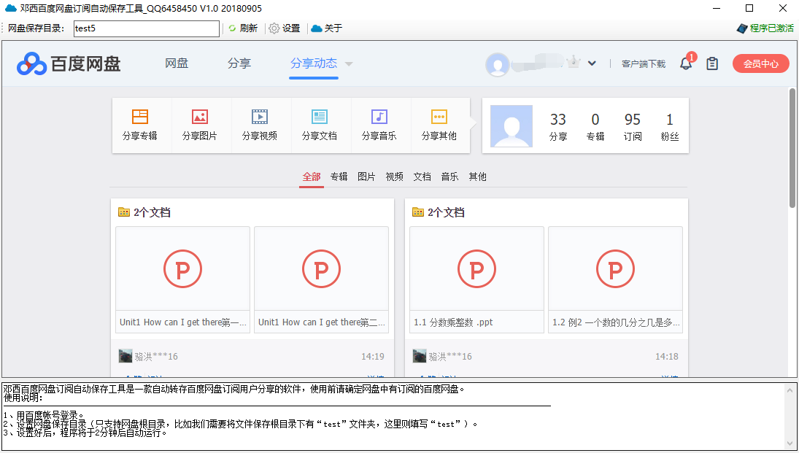799x453 pixels.
Task: Open the settings gear toolbar item
Action: (x=285, y=28)
